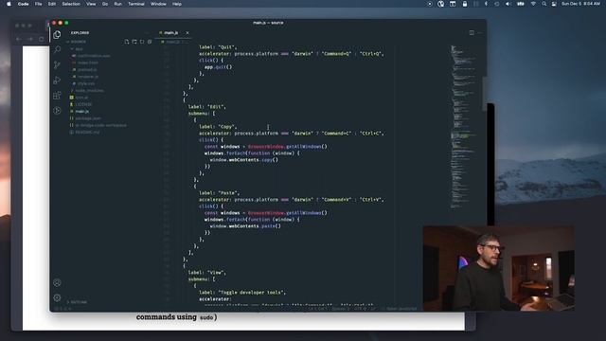This screenshot has width=606, height=341.
Task: Click the New Folder icon in Explorer
Action: coord(134,42)
